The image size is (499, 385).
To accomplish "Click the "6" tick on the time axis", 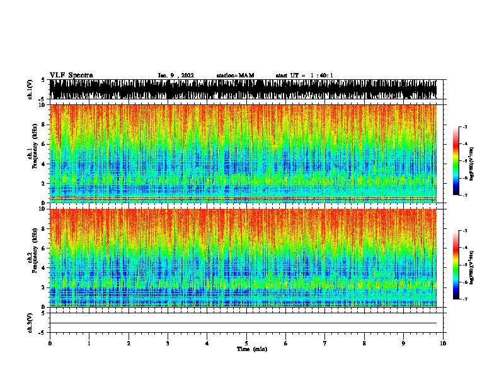I will (x=286, y=343).
